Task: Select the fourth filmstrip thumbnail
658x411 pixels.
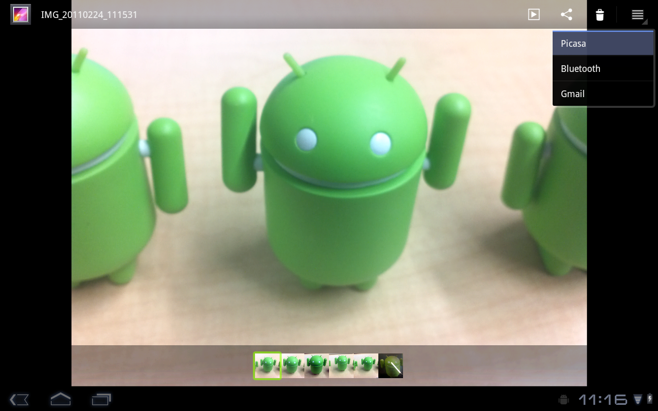Action: click(x=341, y=366)
